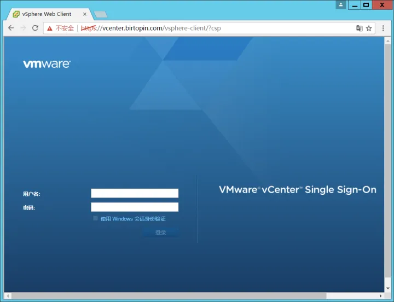Close the vSphere Web Client tab
Image resolution: width=394 pixels, height=302 pixels.
85,14
